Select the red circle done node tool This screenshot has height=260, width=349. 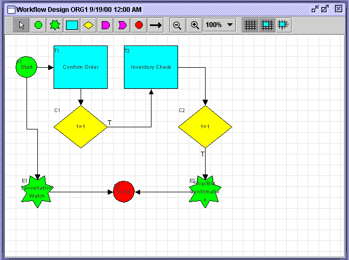[x=139, y=25]
